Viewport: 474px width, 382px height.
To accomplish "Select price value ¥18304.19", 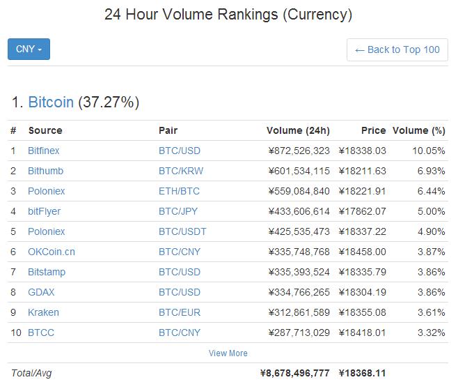I will click(x=363, y=292).
